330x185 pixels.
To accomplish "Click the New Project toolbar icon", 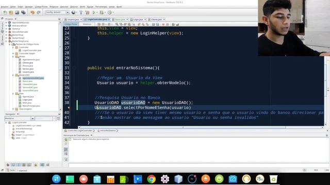I will (x=11, y=12).
